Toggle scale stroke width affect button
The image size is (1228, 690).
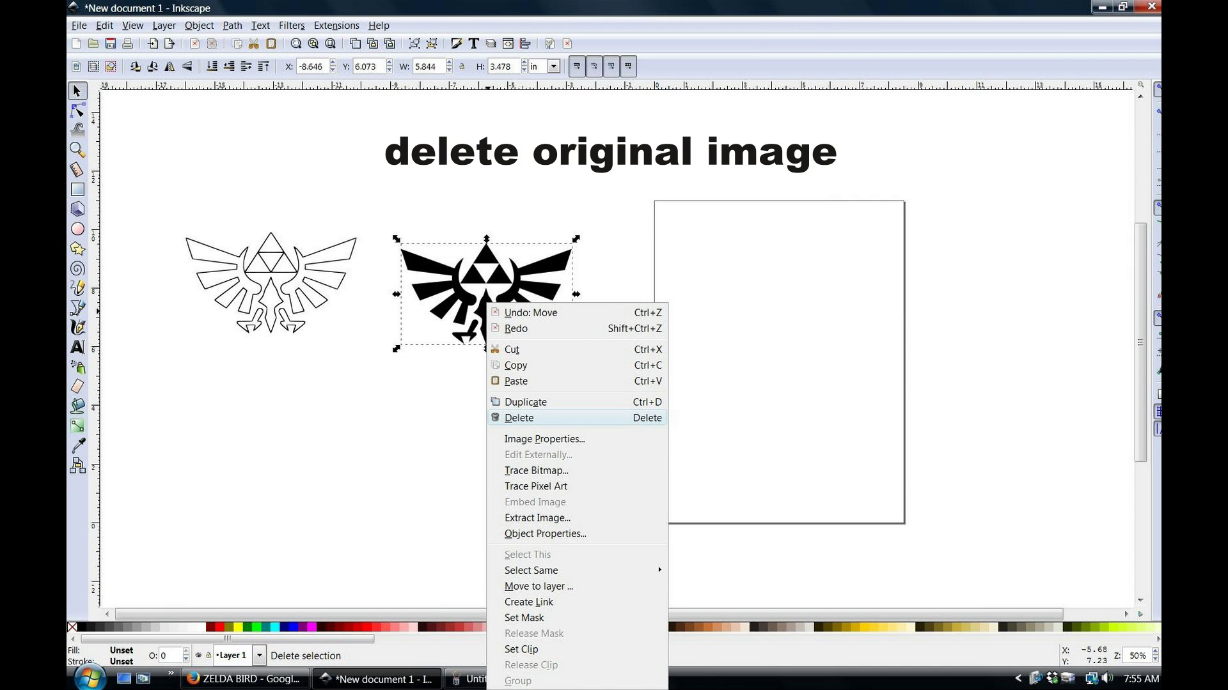coord(577,66)
